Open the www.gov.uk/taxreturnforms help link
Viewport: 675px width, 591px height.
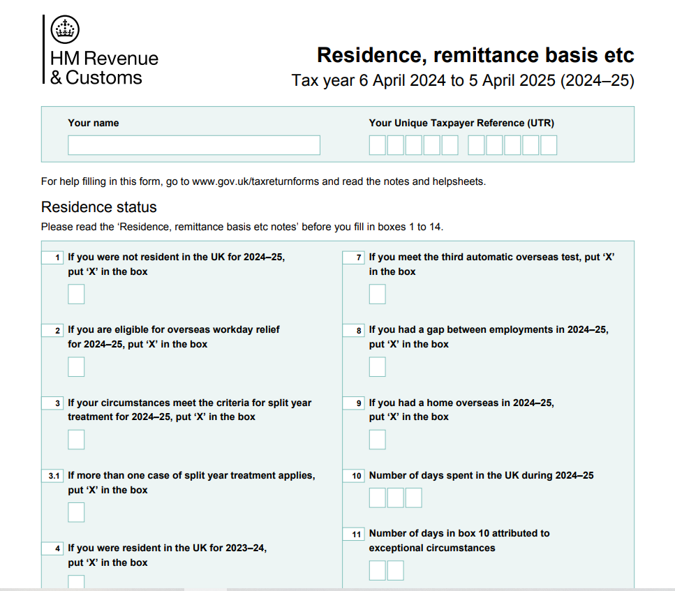click(255, 181)
